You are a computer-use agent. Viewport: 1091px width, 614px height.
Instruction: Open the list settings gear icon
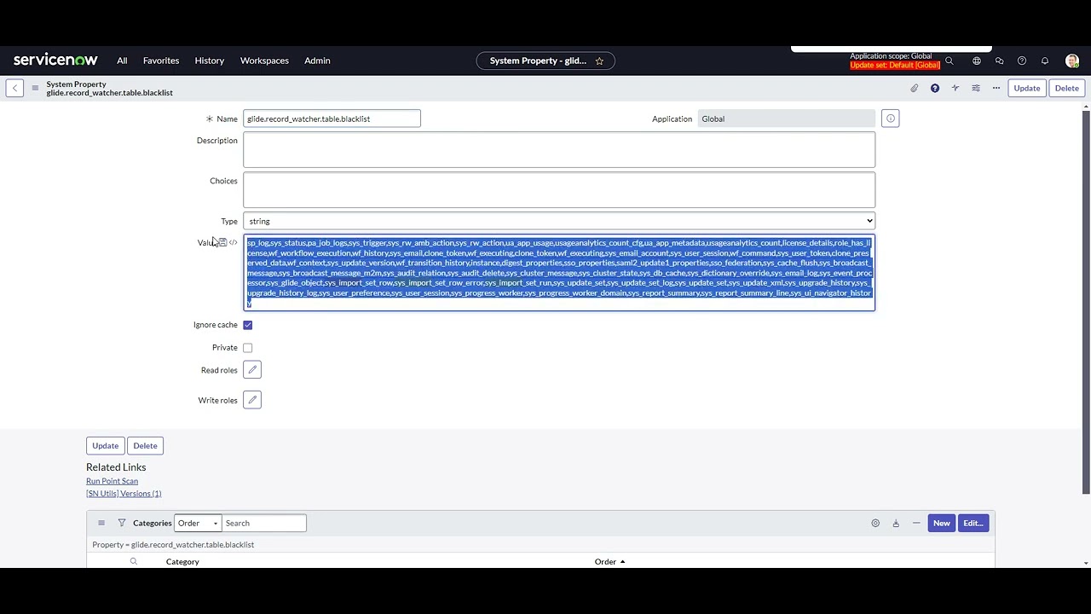tap(875, 523)
